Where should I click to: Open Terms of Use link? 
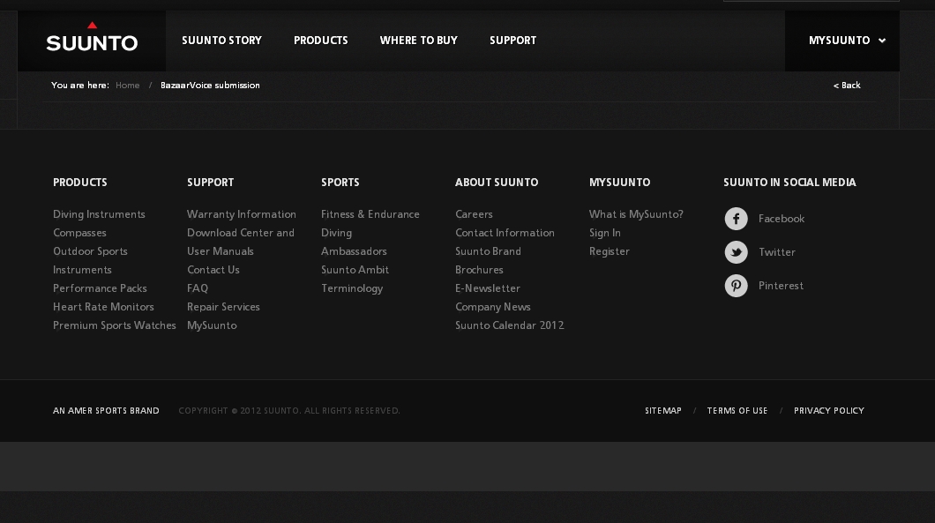click(x=737, y=411)
